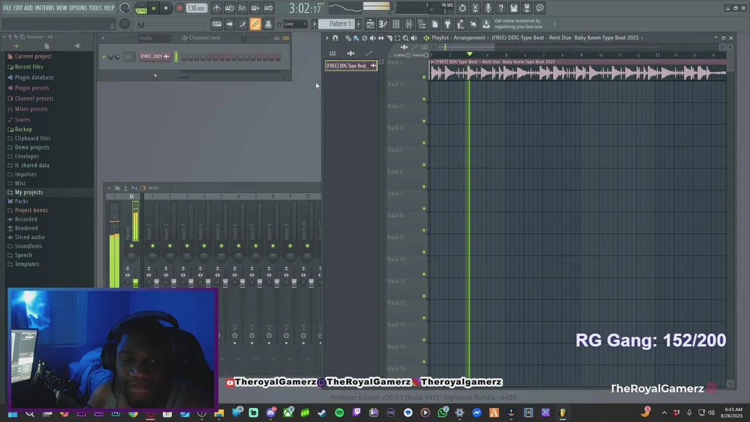
Task: Open the PATTERNS menu
Action: (x=45, y=8)
